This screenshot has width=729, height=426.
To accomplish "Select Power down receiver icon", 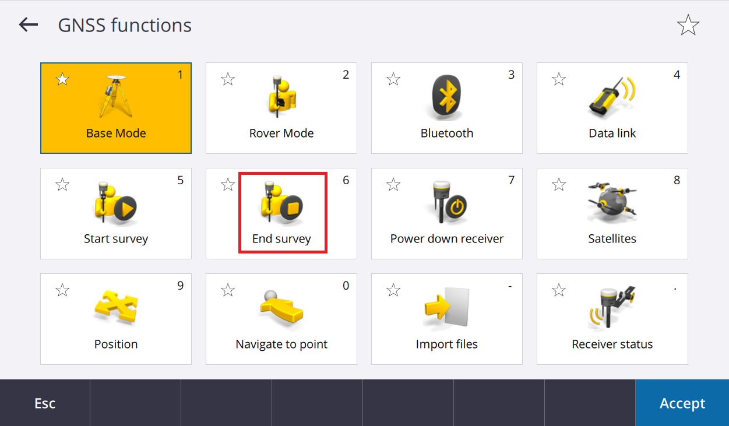I will [x=447, y=202].
